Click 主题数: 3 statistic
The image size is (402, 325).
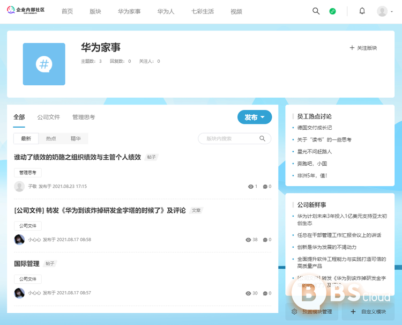(91, 61)
